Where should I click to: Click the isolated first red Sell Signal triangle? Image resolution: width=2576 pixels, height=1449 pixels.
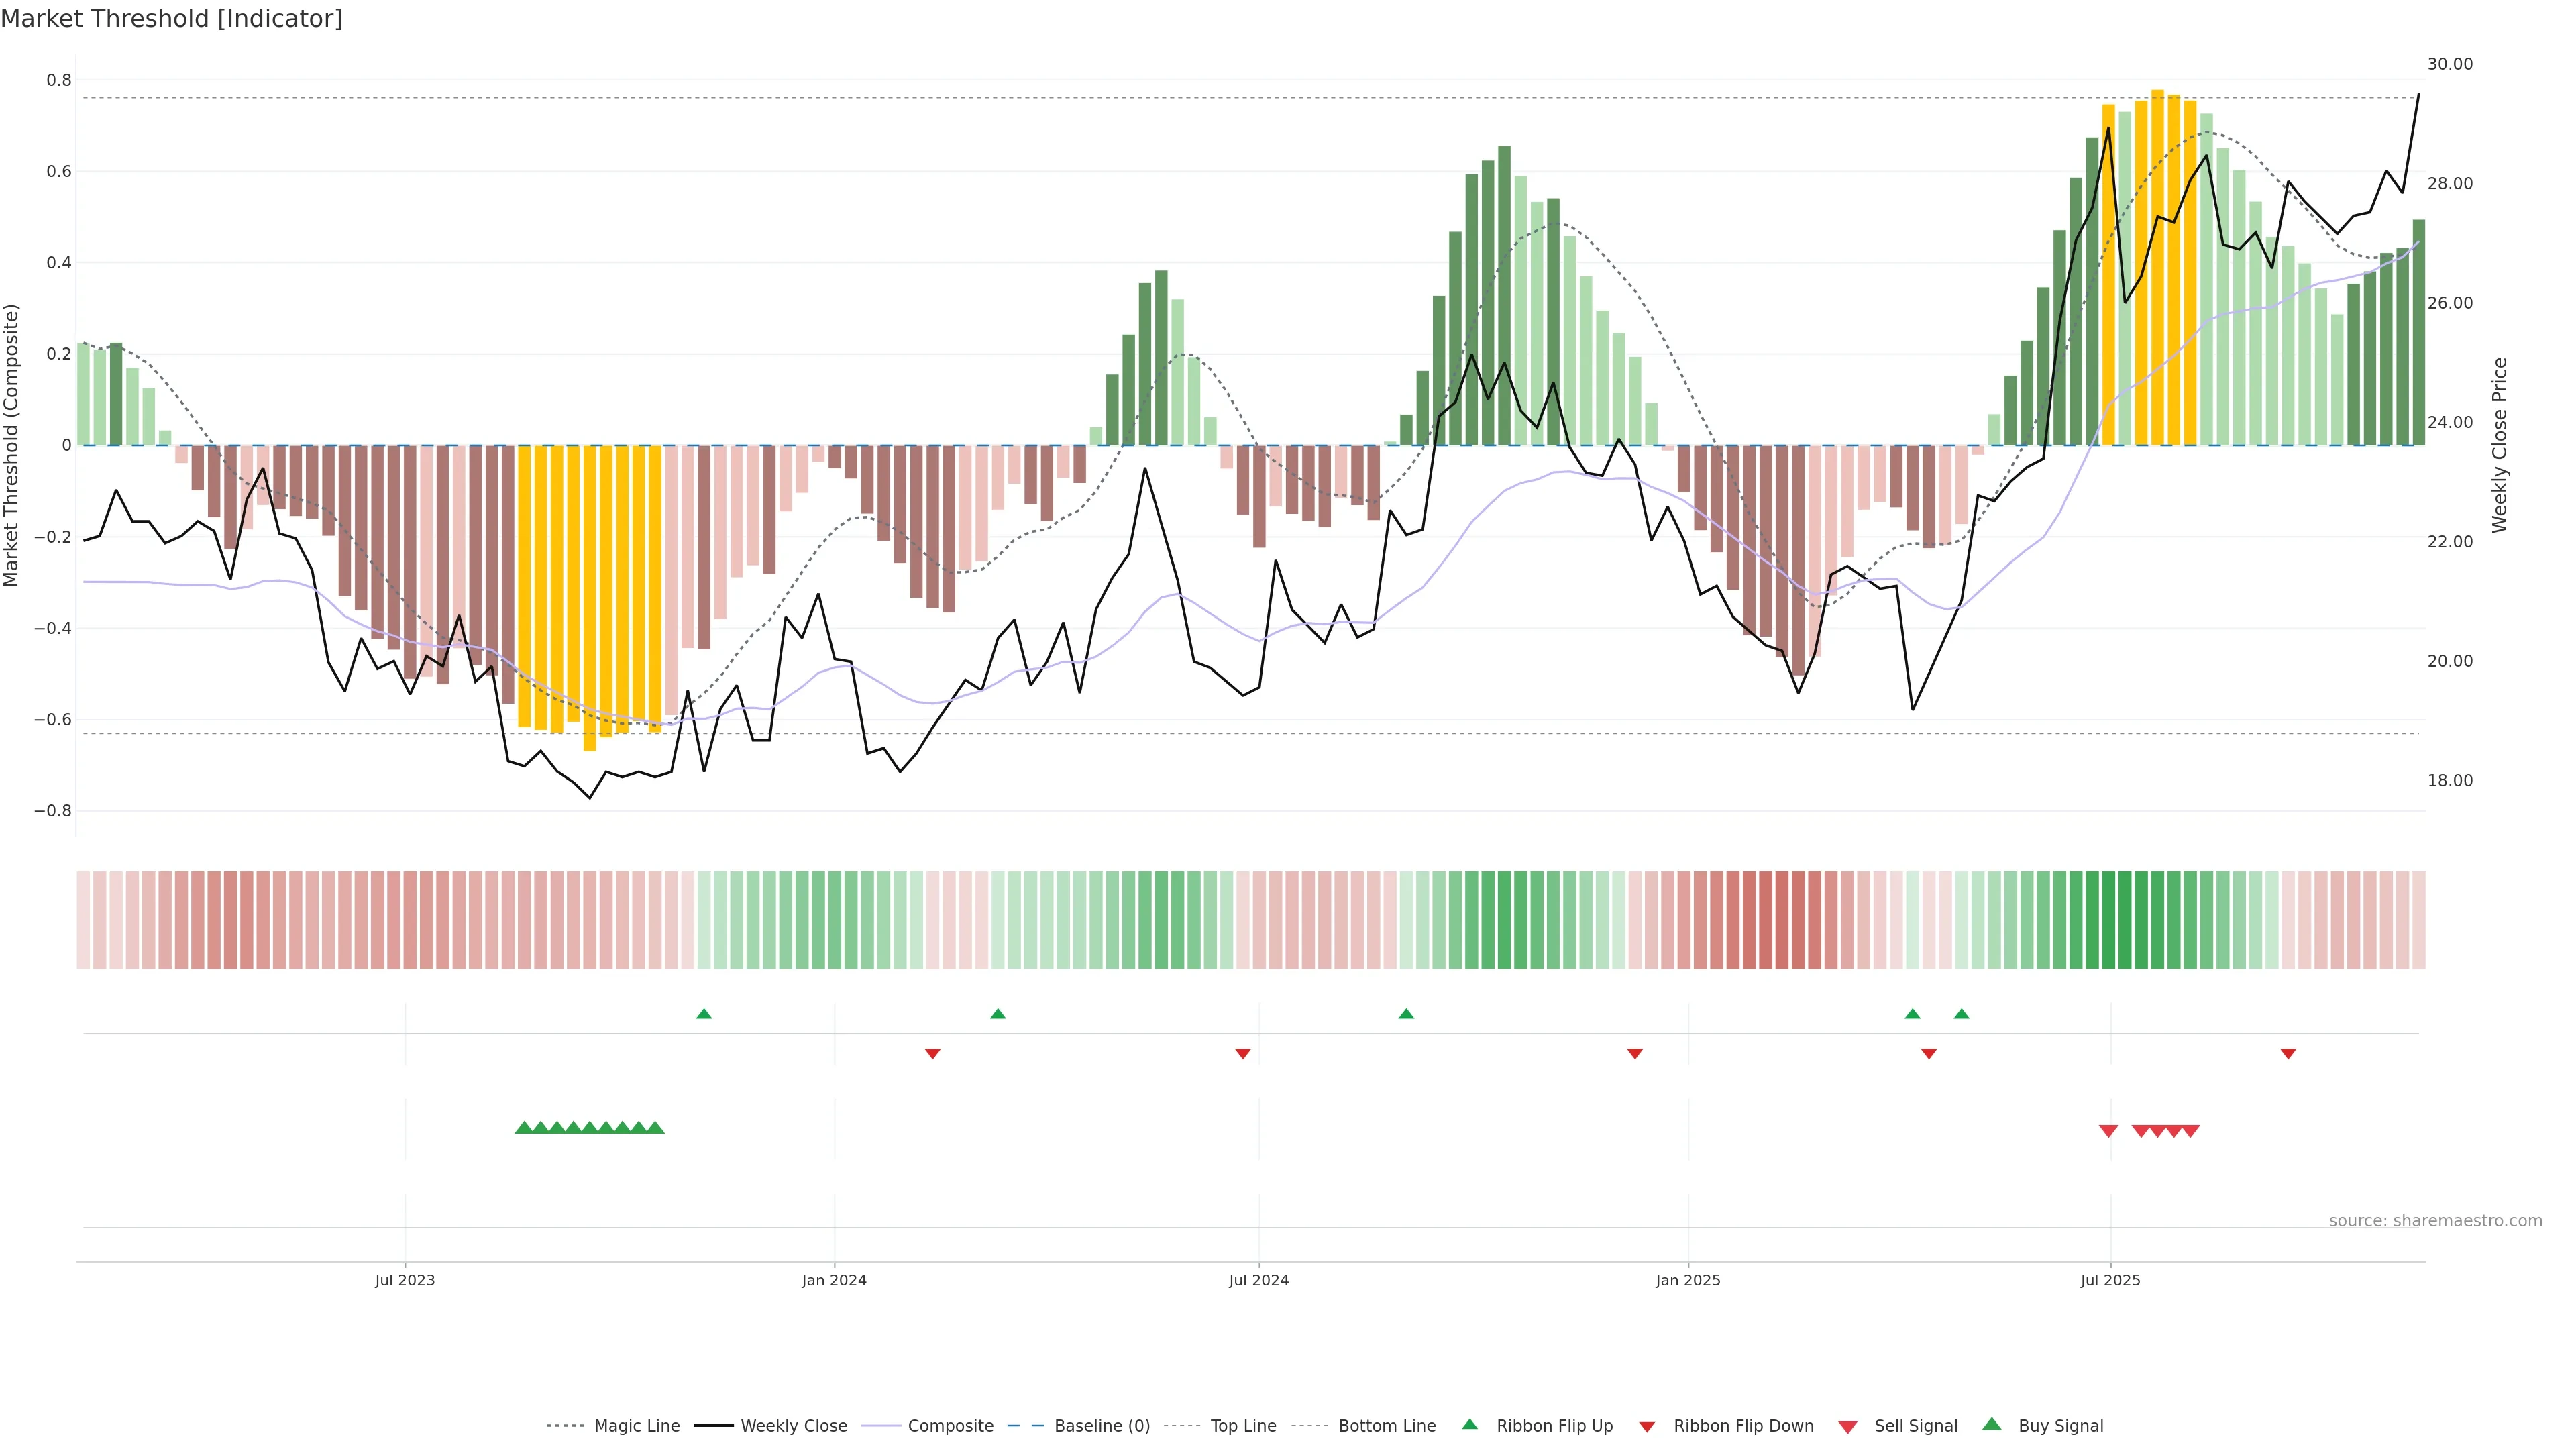pyautogui.click(x=2108, y=1131)
